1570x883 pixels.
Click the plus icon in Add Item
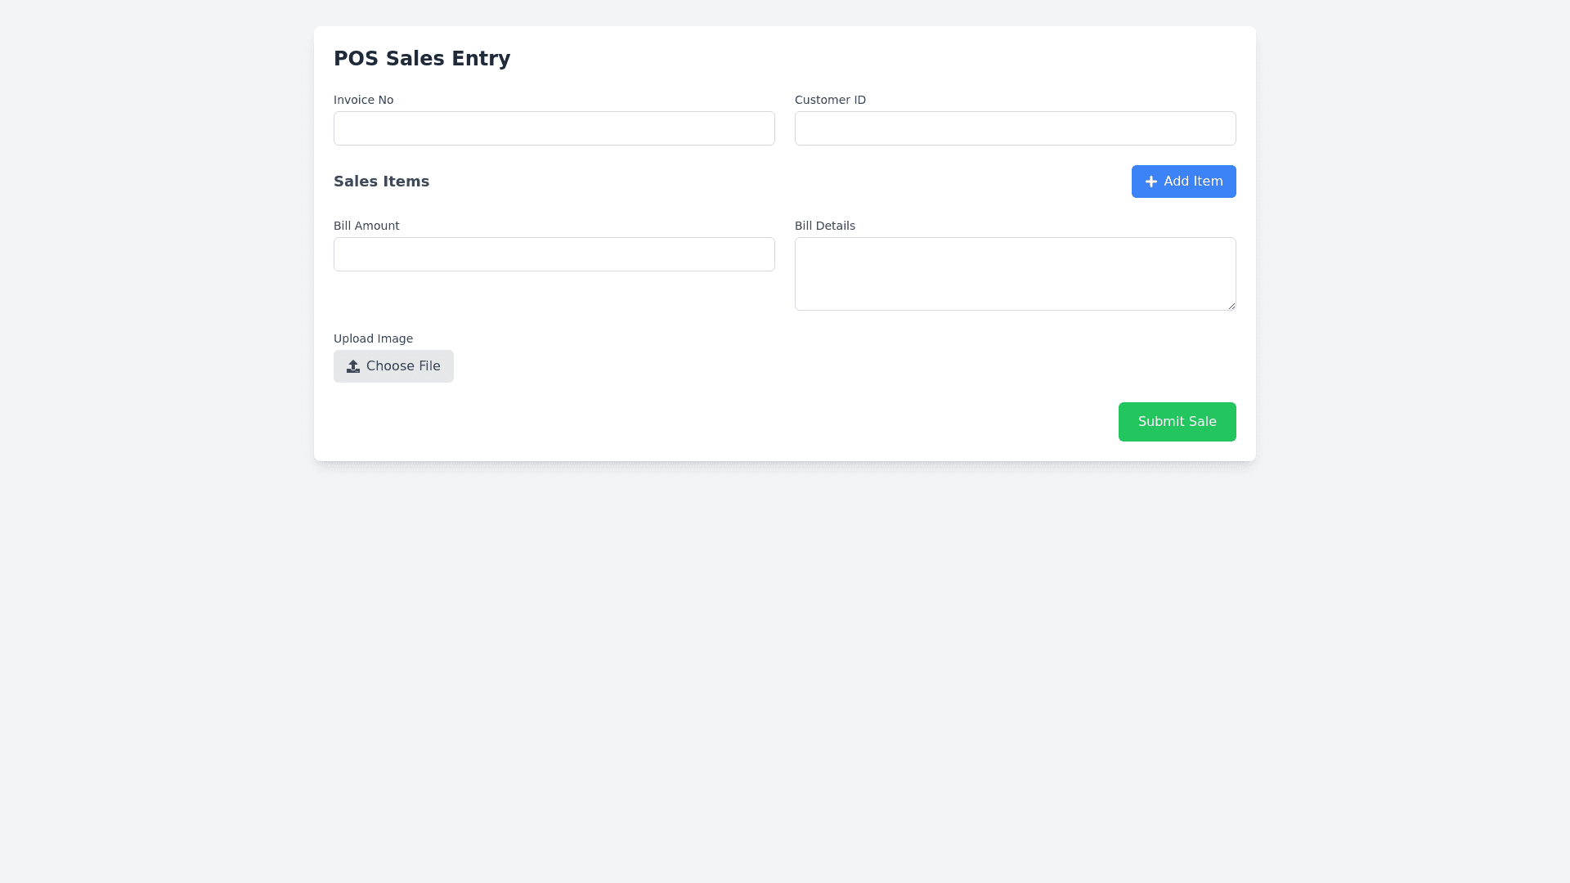[x=1151, y=182]
